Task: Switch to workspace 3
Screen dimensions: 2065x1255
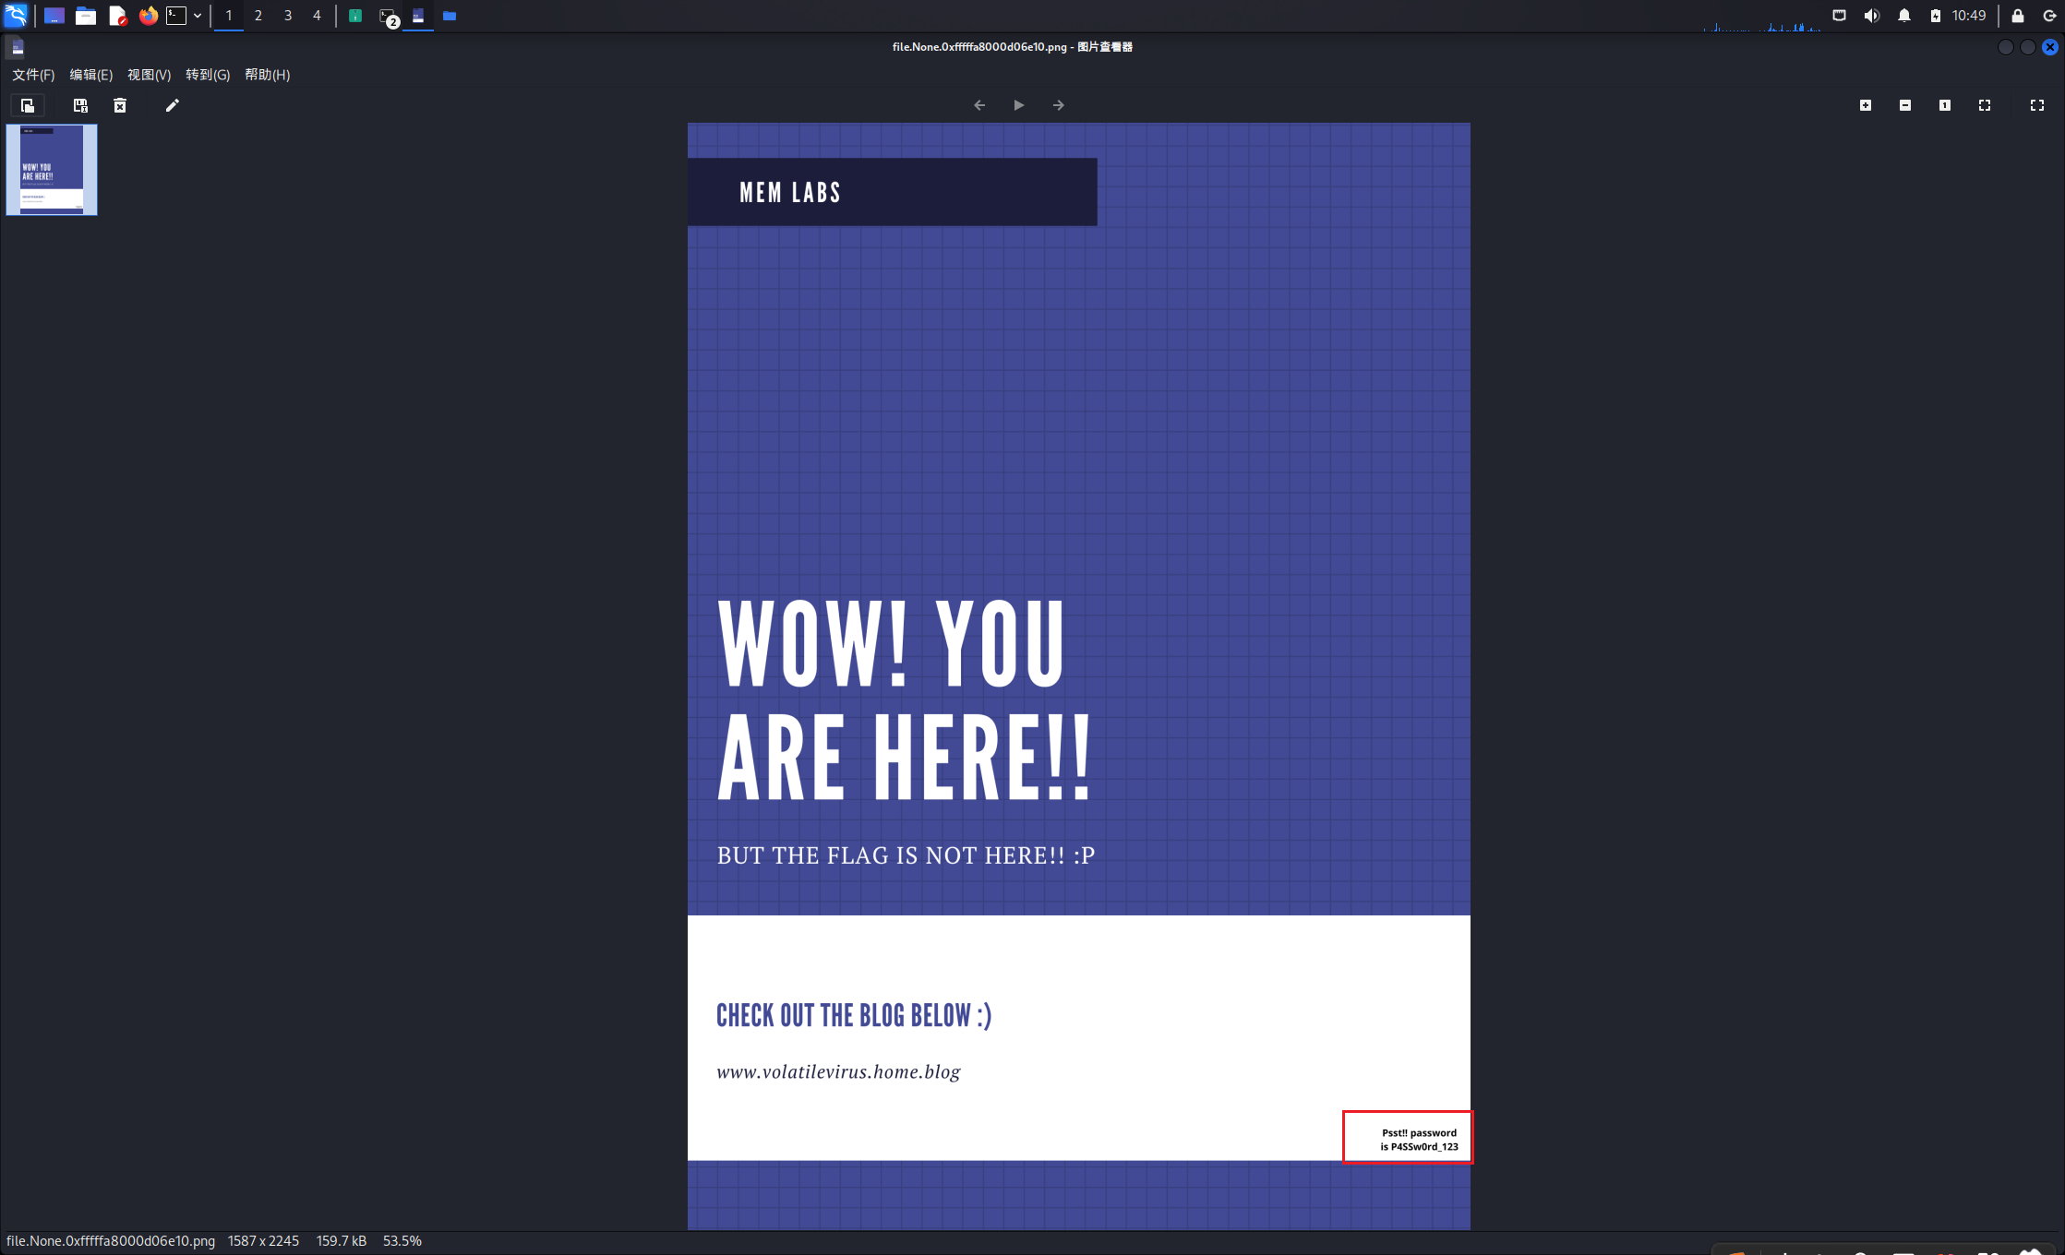Action: tap(288, 16)
